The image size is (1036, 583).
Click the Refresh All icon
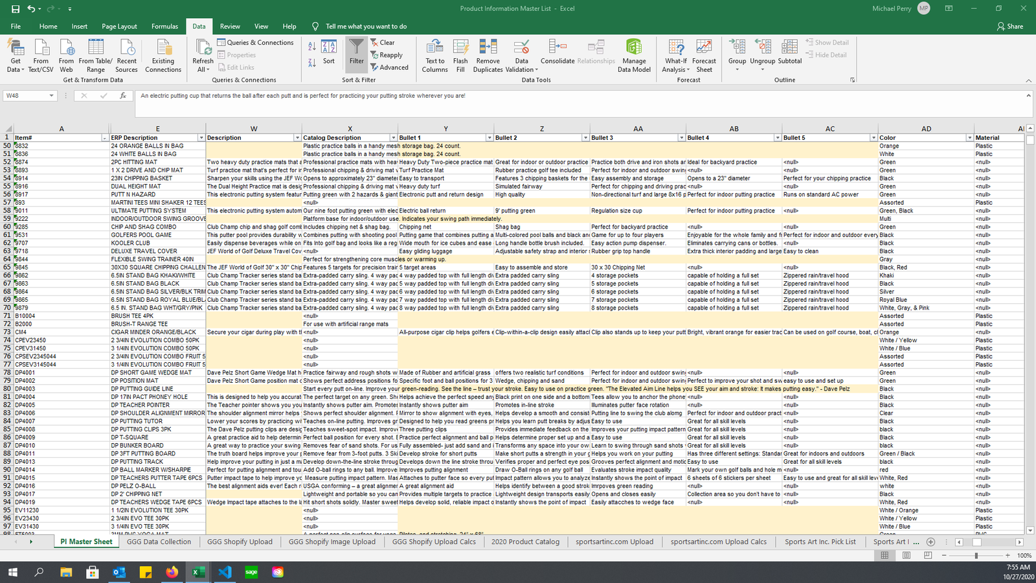[x=203, y=56]
